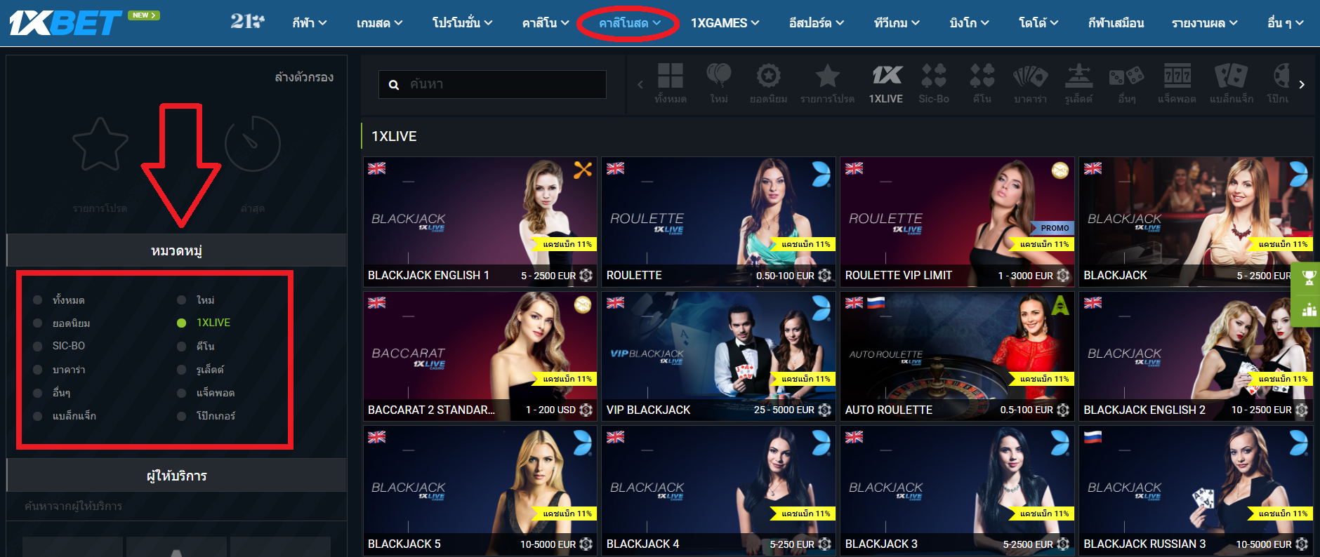Click the poker chip icon in the category bar
This screenshot has width=1320, height=557.
(1281, 75)
